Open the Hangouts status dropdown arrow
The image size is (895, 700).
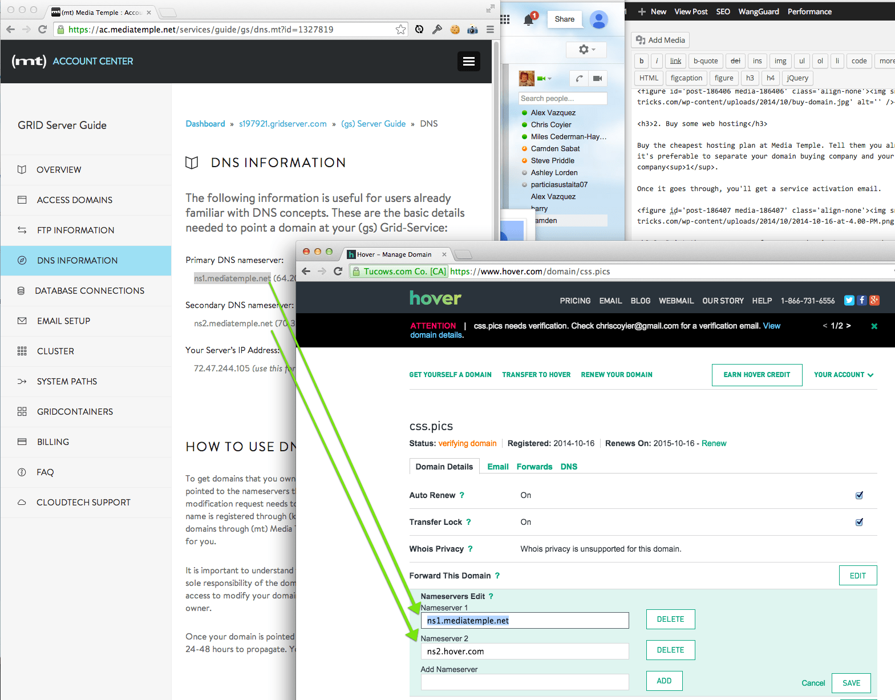549,79
